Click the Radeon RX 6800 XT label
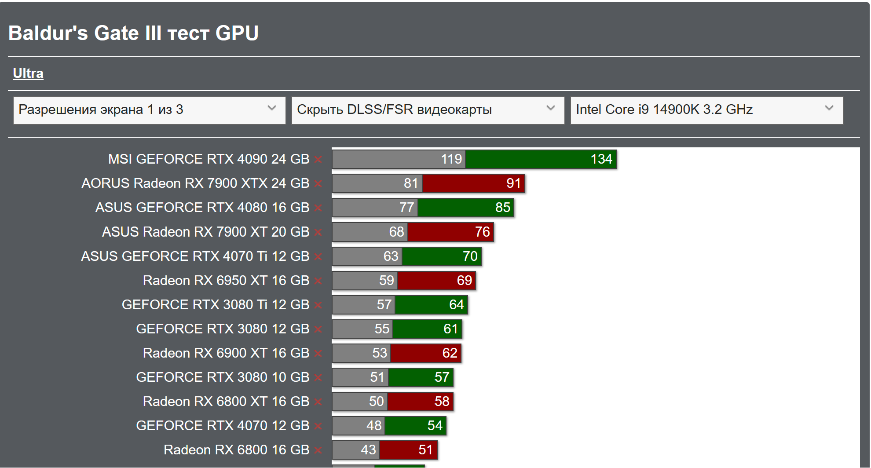Viewport: 871px width, 468px height. pyautogui.click(x=226, y=402)
